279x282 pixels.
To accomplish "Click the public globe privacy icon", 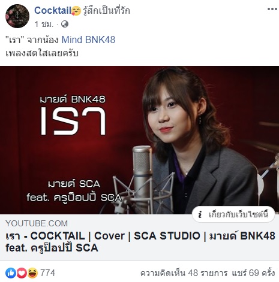I will click(x=65, y=24).
